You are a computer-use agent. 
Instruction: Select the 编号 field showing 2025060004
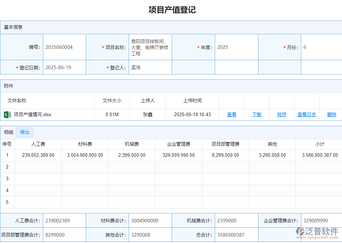point(64,47)
